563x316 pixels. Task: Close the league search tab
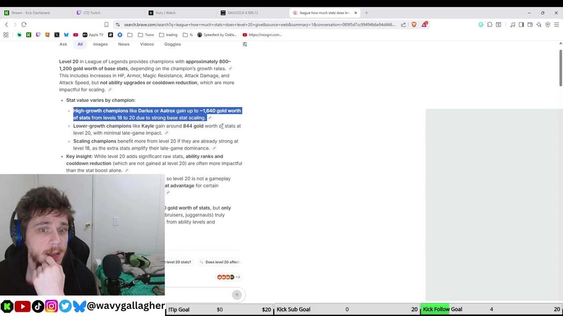point(355,13)
